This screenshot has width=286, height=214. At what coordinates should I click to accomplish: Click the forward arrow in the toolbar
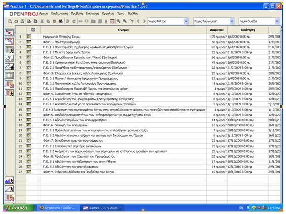[x=144, y=21]
